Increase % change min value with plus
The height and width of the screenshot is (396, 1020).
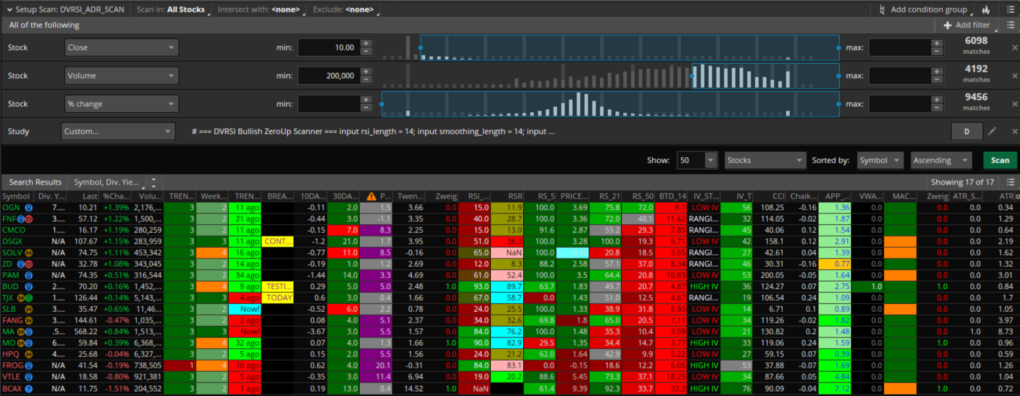tap(366, 100)
